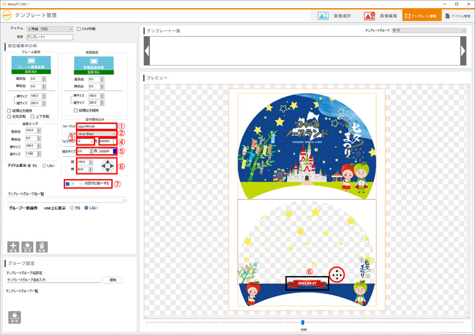The width and height of the screenshot is (475, 335).
Task: Click the 名前 template name field
Action: tap(50, 37)
